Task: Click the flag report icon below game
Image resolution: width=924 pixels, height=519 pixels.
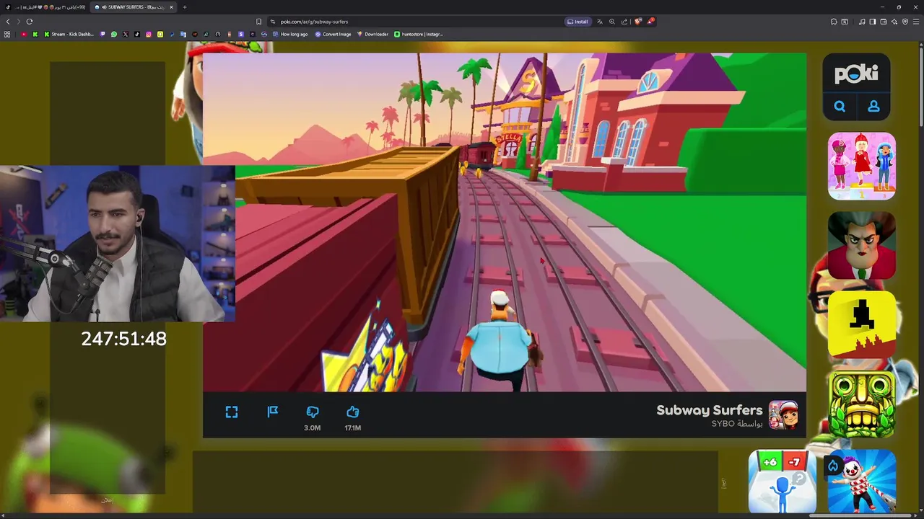Action: point(272,412)
